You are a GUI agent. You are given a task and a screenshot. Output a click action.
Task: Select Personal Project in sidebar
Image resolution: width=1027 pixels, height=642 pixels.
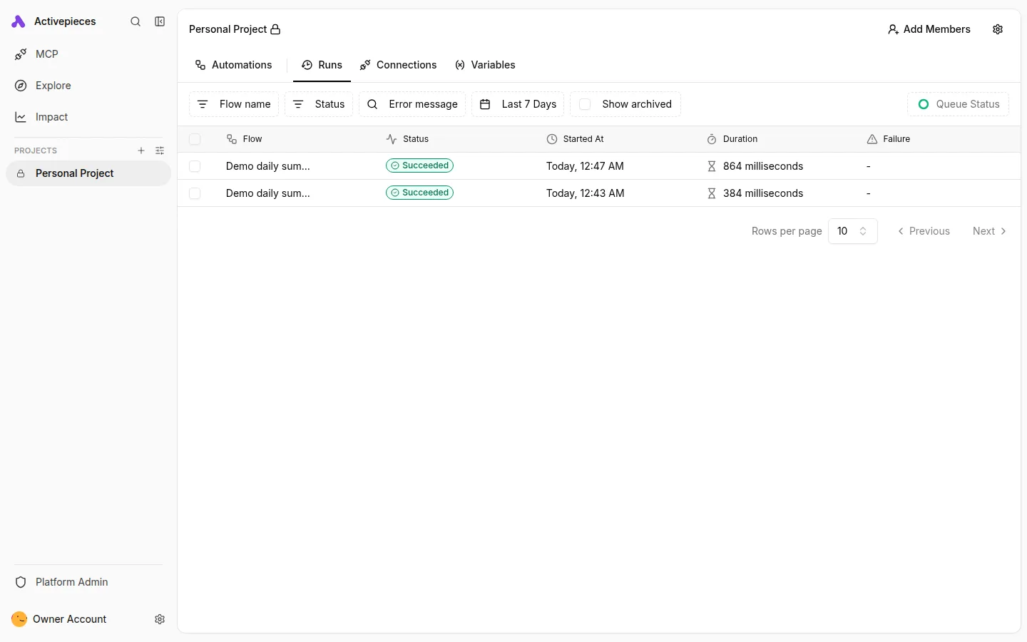88,173
